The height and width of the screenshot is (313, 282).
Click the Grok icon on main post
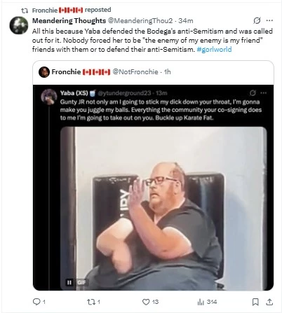coord(257,20)
